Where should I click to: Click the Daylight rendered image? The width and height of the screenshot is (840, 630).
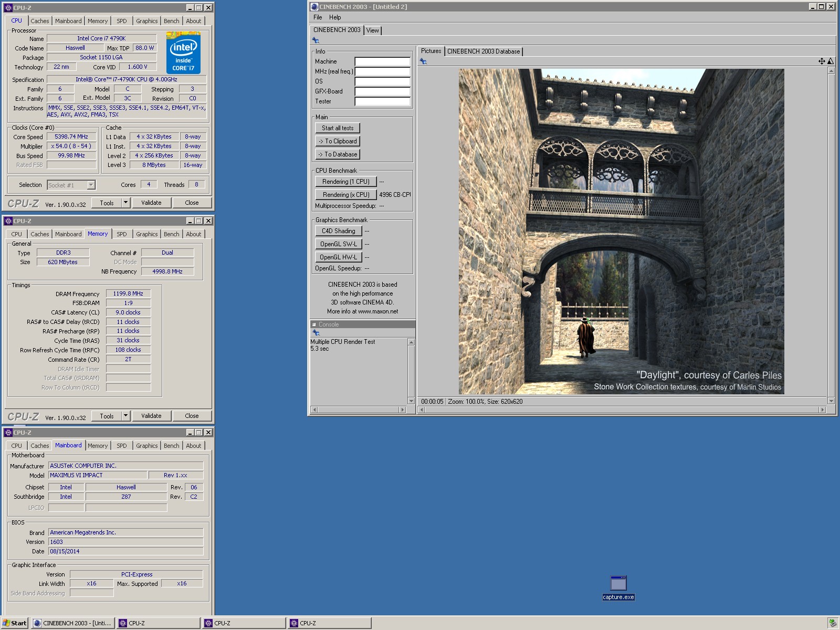point(621,232)
